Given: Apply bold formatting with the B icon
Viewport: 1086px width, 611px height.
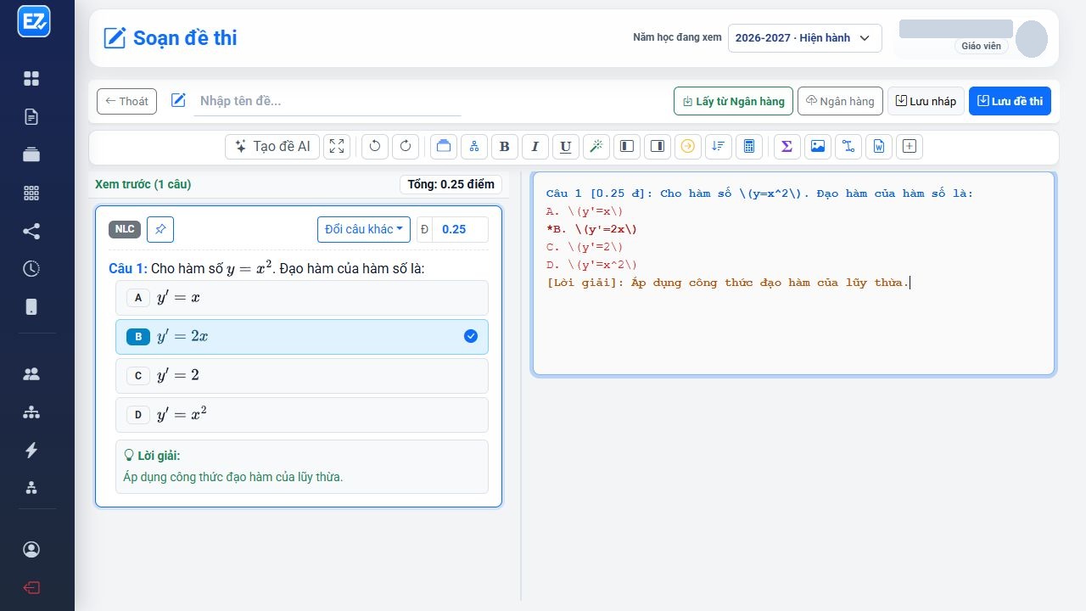Looking at the screenshot, I should point(504,146).
